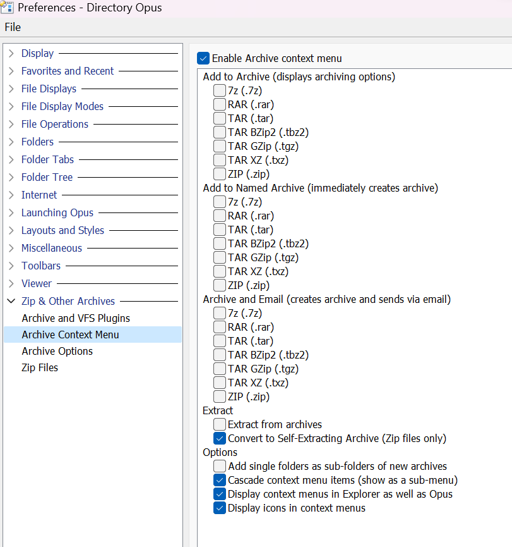Enable TAR XZ (.txz) under Add to Named Archive
The height and width of the screenshot is (547, 512).
pyautogui.click(x=220, y=271)
